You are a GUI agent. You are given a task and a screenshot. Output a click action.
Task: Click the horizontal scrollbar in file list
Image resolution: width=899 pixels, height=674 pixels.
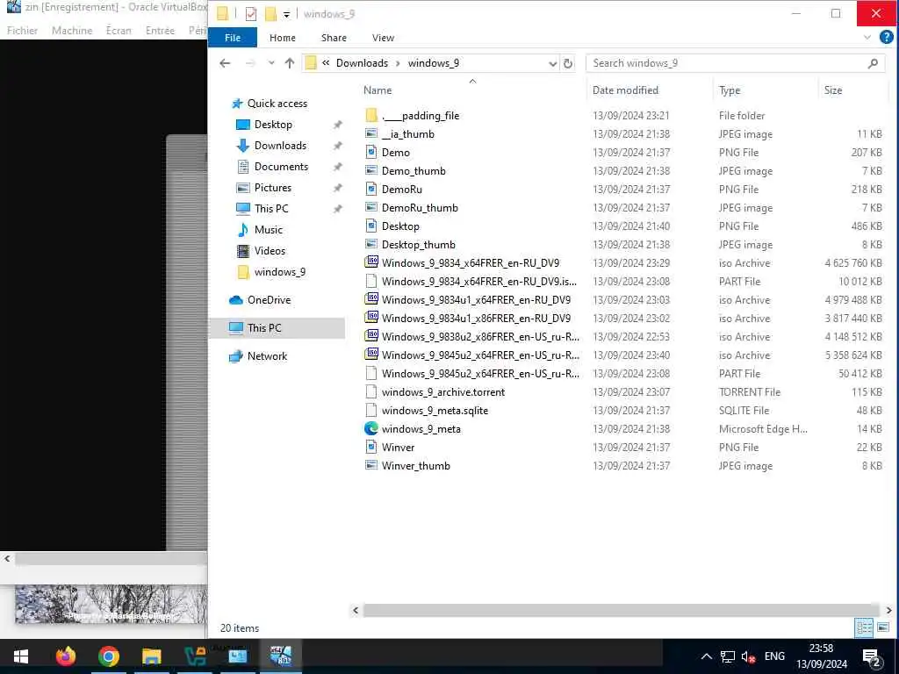pyautogui.click(x=621, y=611)
